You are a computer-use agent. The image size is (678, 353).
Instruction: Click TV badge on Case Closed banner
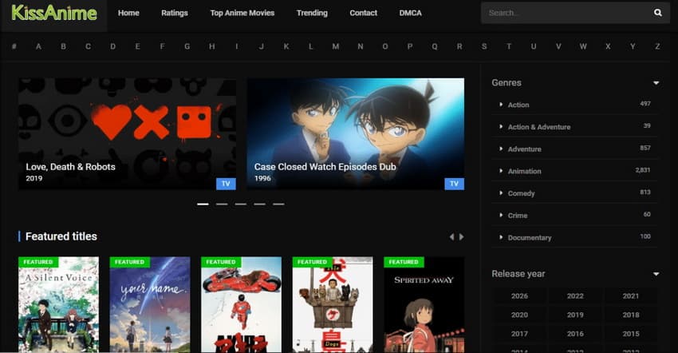(x=454, y=184)
